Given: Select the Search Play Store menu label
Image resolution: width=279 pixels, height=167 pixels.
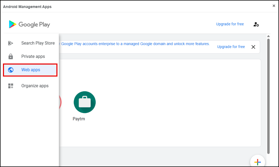Looking at the screenshot, I should pyautogui.click(x=38, y=43).
